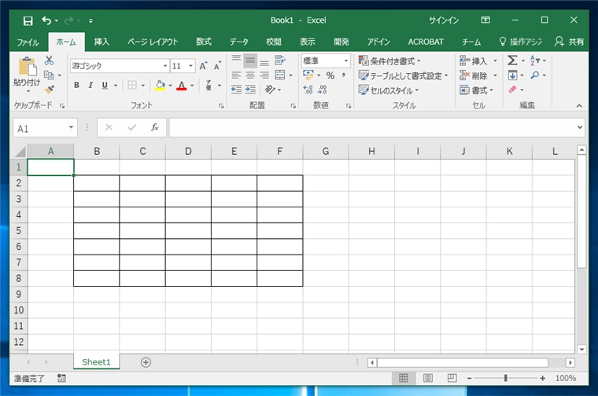Apply percent style format
This screenshot has width=598, height=396.
[x=330, y=75]
